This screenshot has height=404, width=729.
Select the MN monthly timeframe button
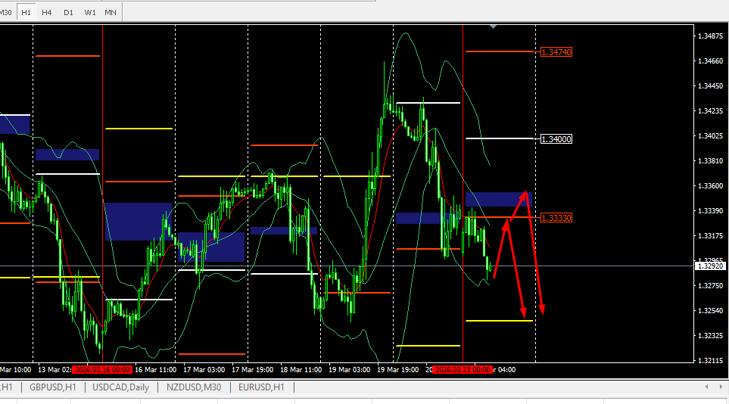pyautogui.click(x=111, y=13)
